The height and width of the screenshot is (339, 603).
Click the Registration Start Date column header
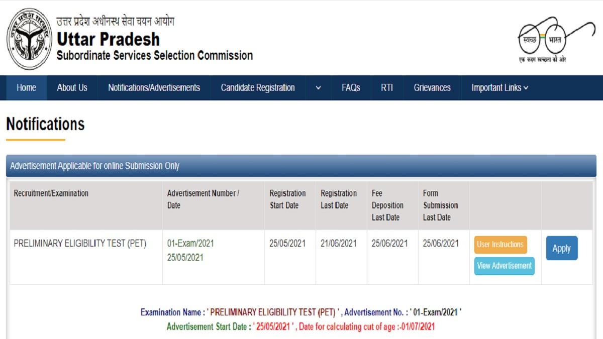pos(288,199)
